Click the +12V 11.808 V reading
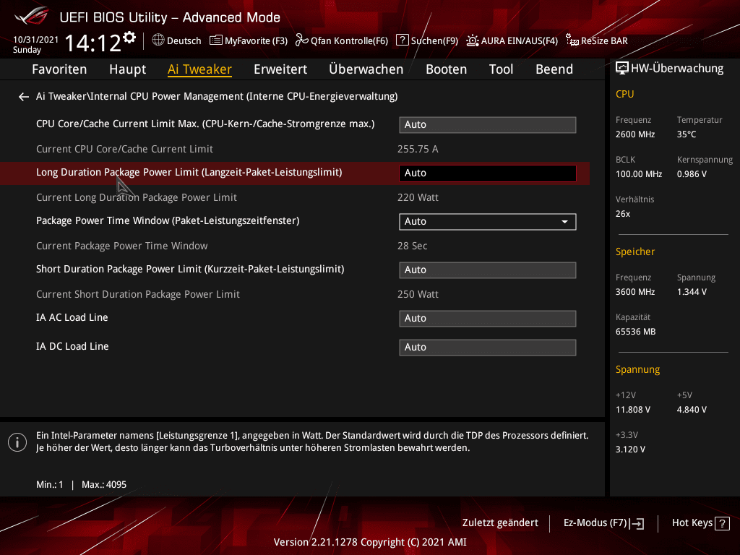 633,410
